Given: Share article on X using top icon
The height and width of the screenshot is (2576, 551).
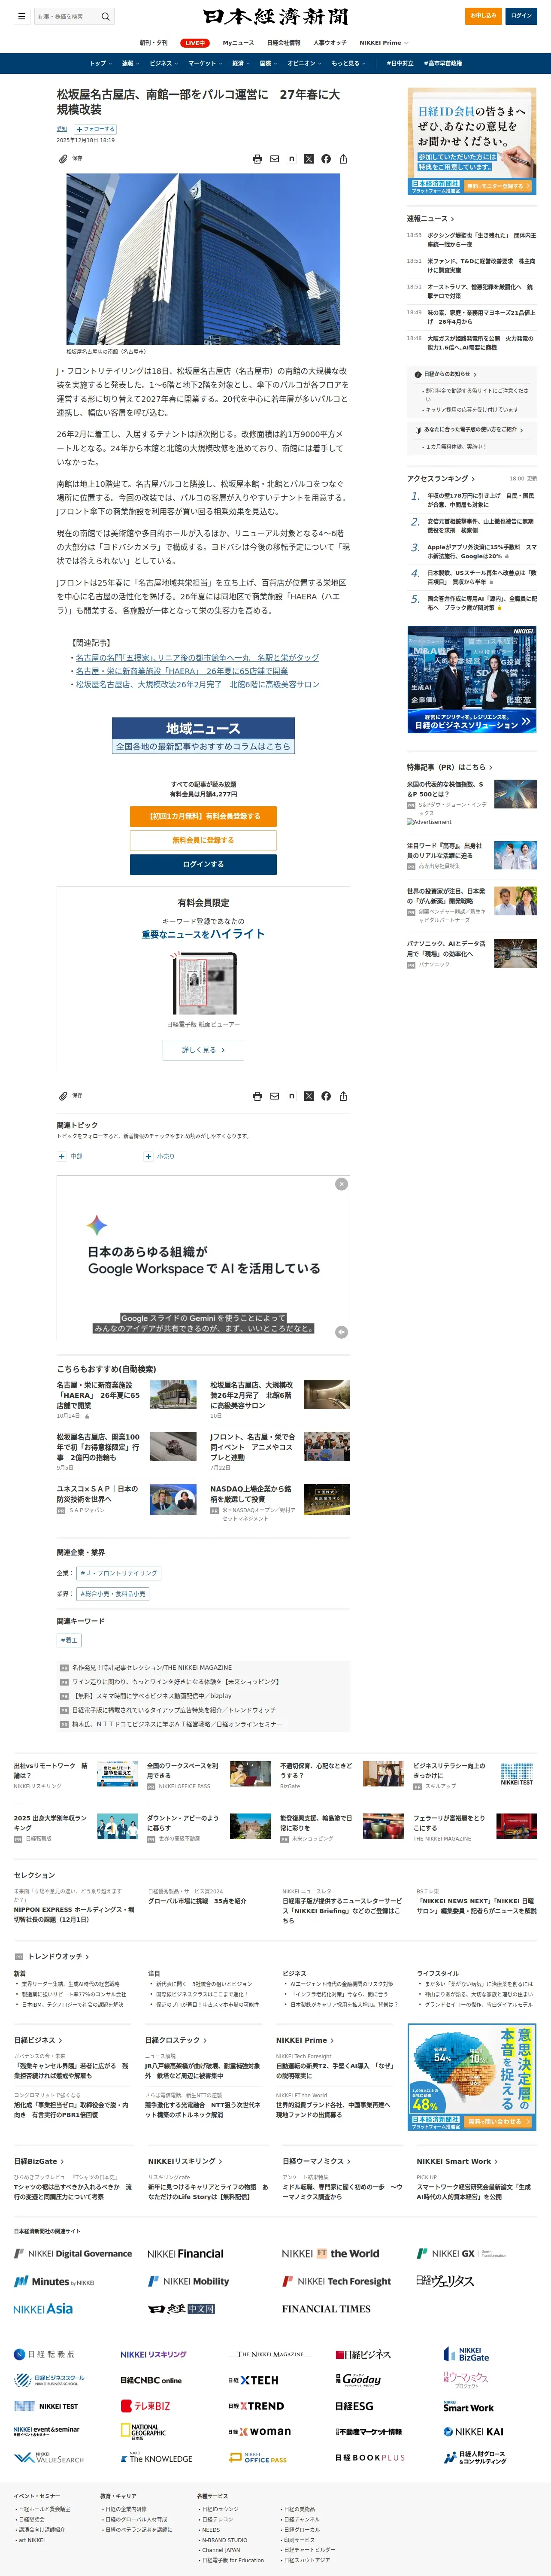Looking at the screenshot, I should (308, 159).
